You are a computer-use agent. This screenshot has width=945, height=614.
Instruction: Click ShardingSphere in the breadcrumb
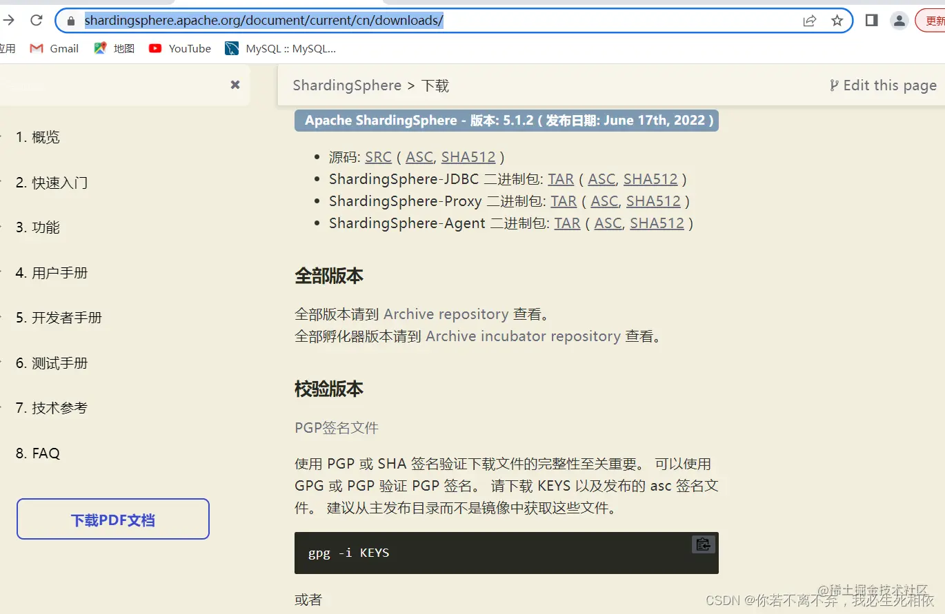click(347, 85)
